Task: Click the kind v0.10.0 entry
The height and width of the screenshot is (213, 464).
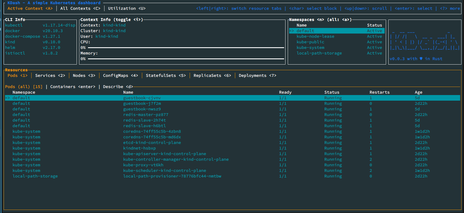Action: coord(33,42)
